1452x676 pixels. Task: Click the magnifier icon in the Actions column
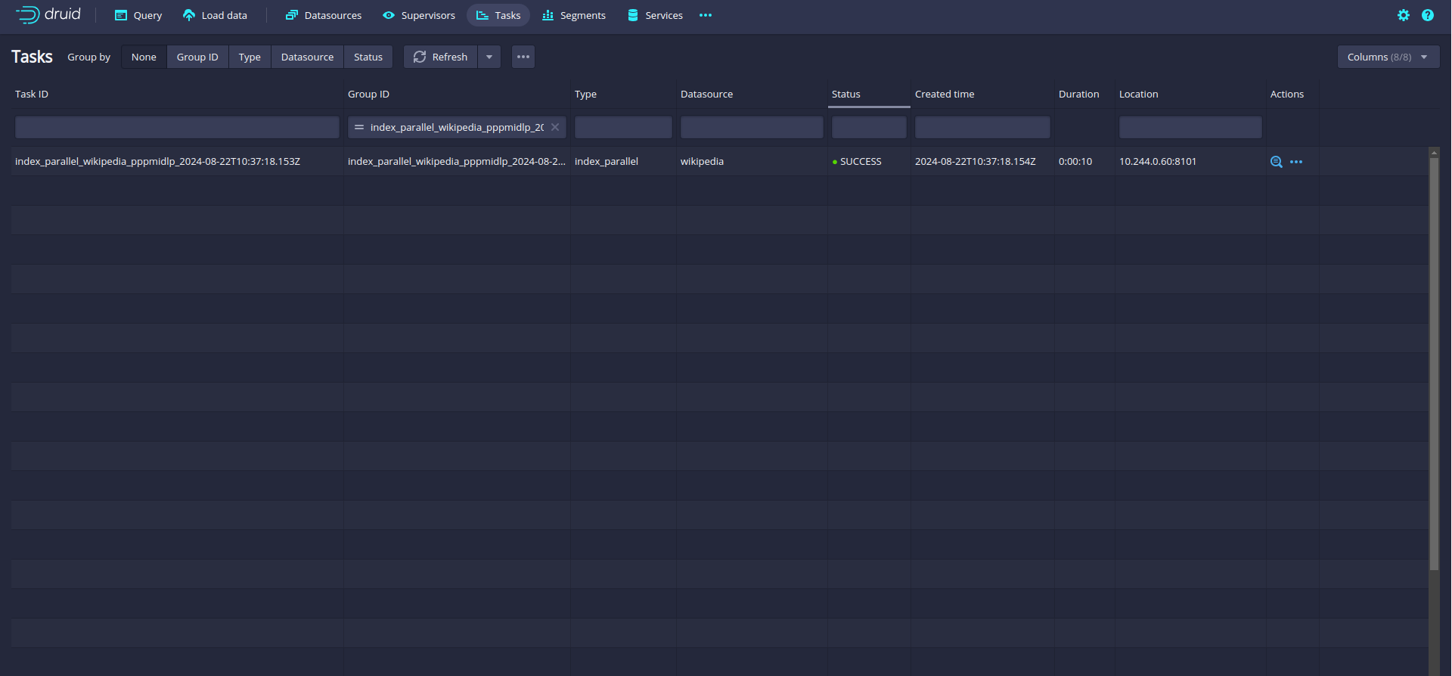[1276, 162]
